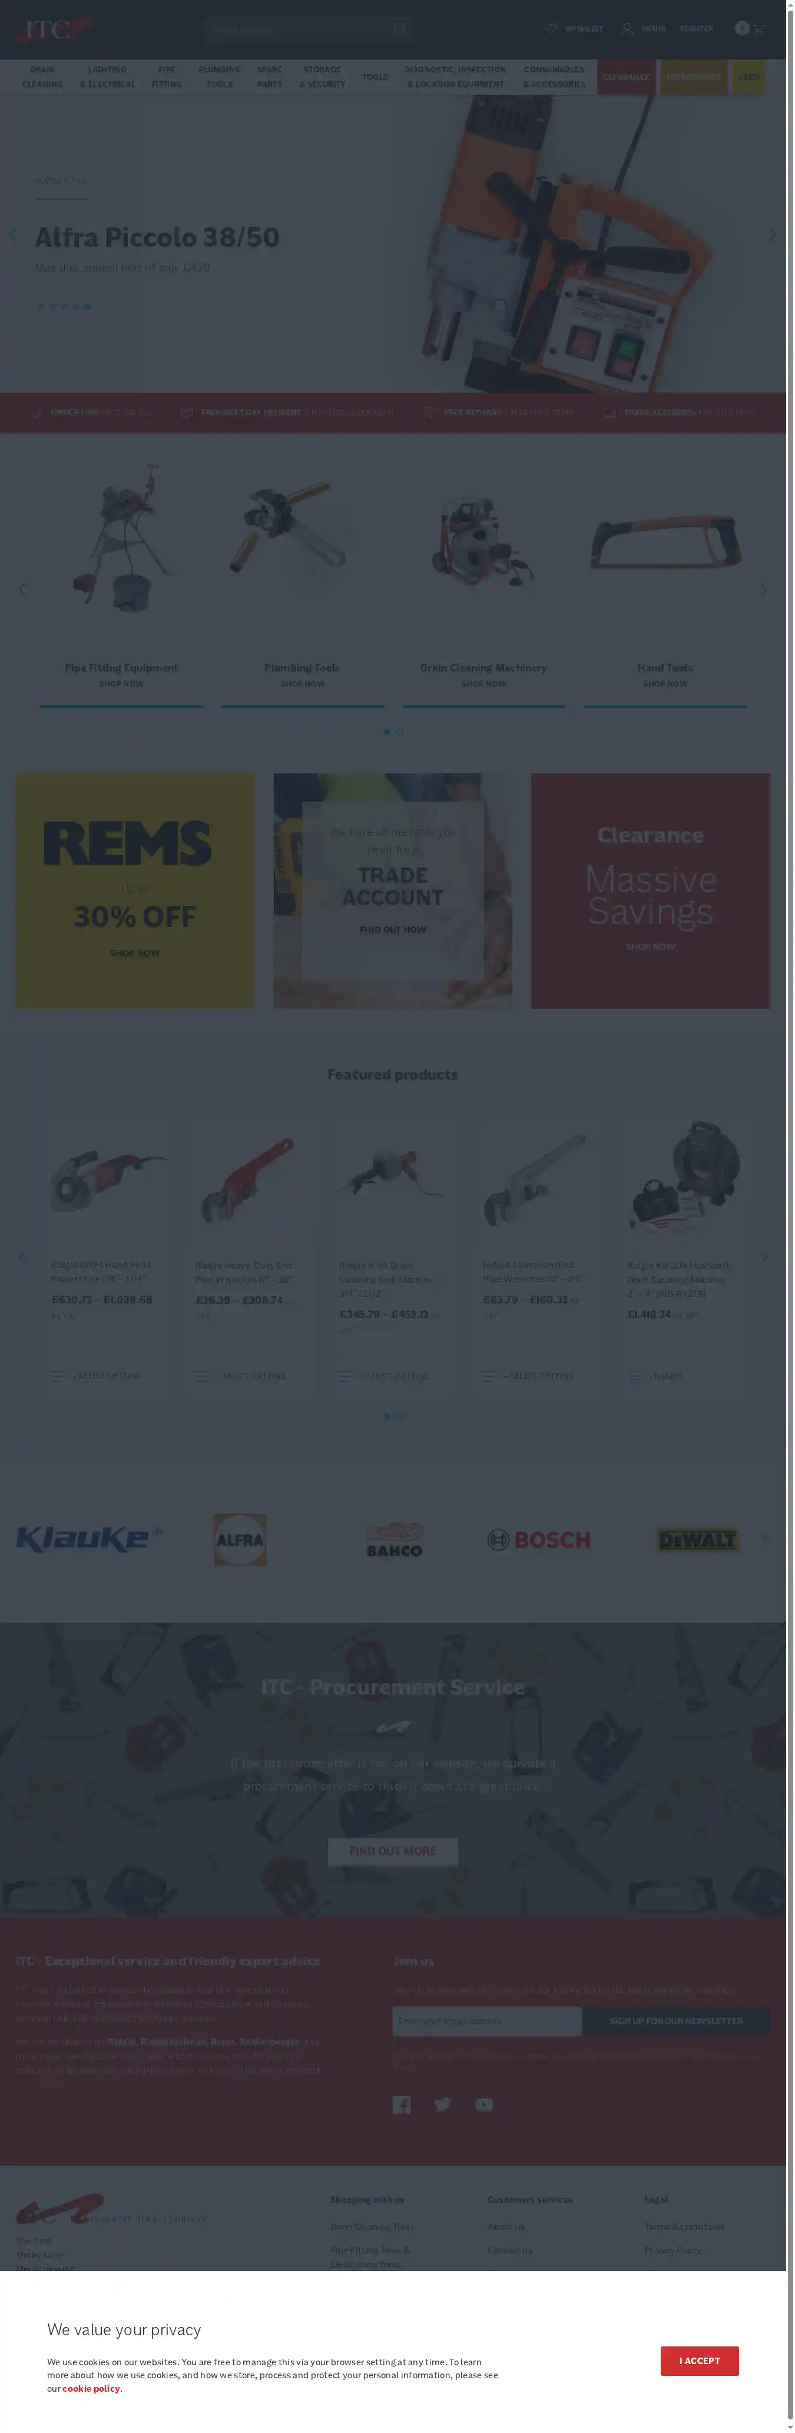This screenshot has width=795, height=2433.
Task: Open the shopping basket cart icon
Action: [x=758, y=29]
